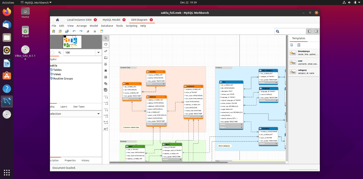Select the eraser delete tool
This screenshot has width=363, height=179.
click(x=106, y=51)
